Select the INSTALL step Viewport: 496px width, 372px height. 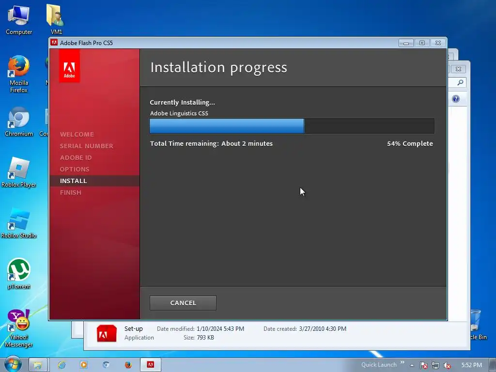[73, 181]
